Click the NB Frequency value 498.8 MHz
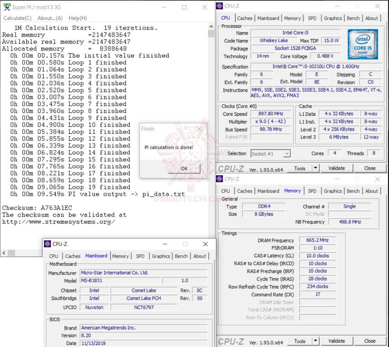The height and width of the screenshot is (347, 389). [350, 222]
